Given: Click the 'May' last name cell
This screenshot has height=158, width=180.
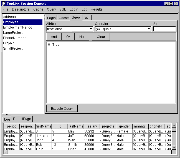Looking at the screenshot, I should (76, 131).
